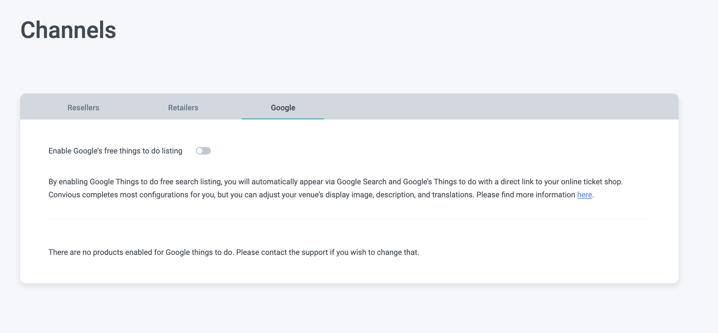
Task: Open the Retailers tab
Action: pos(183,108)
